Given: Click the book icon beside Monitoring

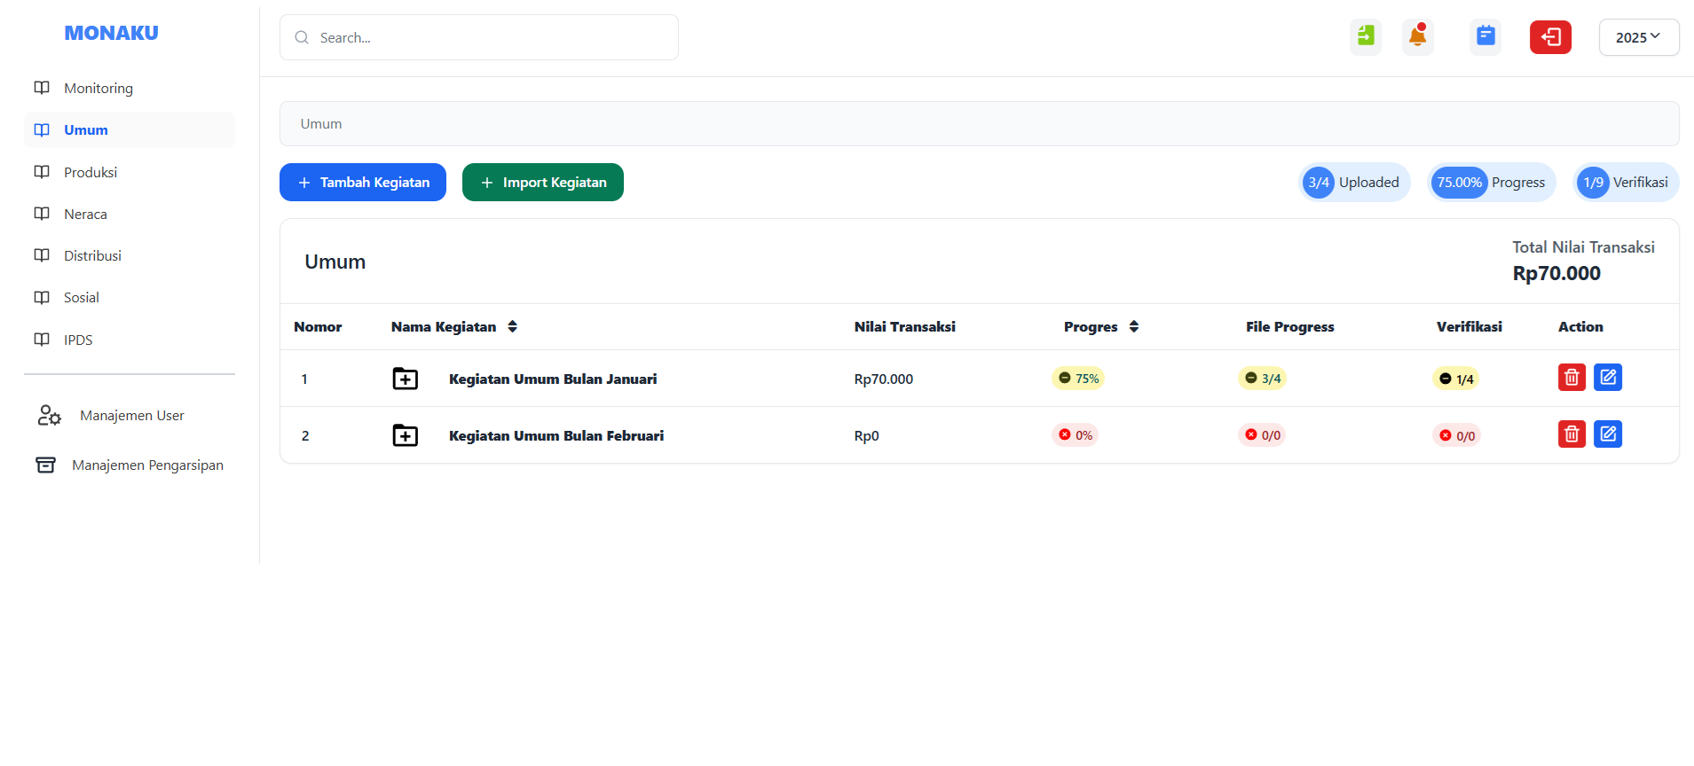Looking at the screenshot, I should click(x=42, y=88).
